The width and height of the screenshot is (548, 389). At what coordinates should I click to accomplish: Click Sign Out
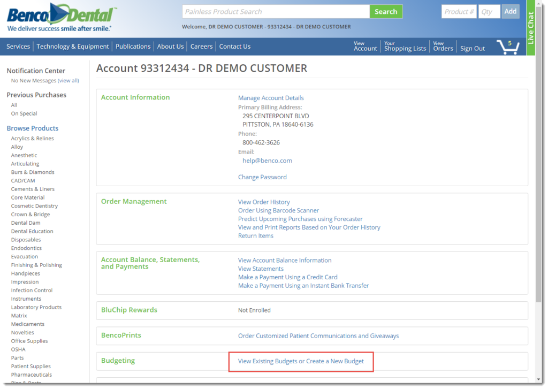point(473,49)
